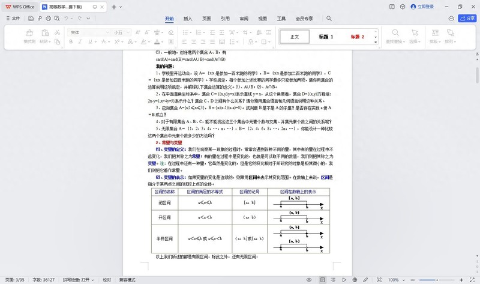Click the text highlight color pen
The height and width of the screenshot is (284, 480).
click(x=143, y=41)
